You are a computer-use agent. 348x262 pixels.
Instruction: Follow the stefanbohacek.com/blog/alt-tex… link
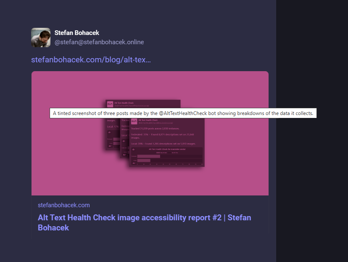[91, 60]
